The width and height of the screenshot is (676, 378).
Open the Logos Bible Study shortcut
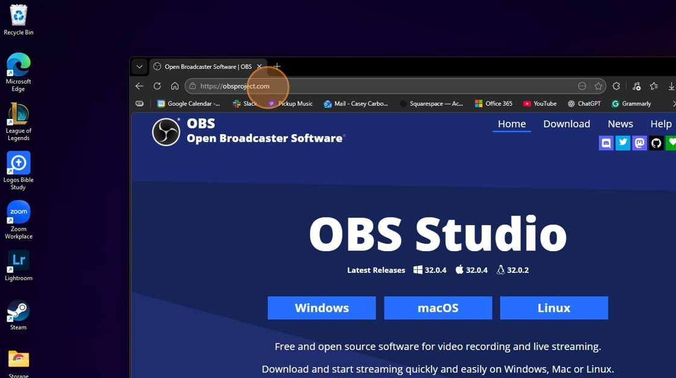(18, 171)
